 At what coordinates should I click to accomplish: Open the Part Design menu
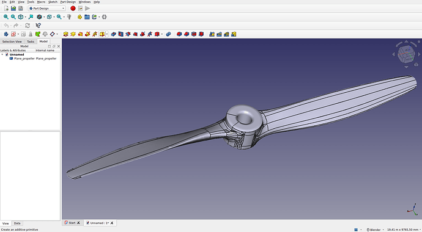pyautogui.click(x=68, y=2)
